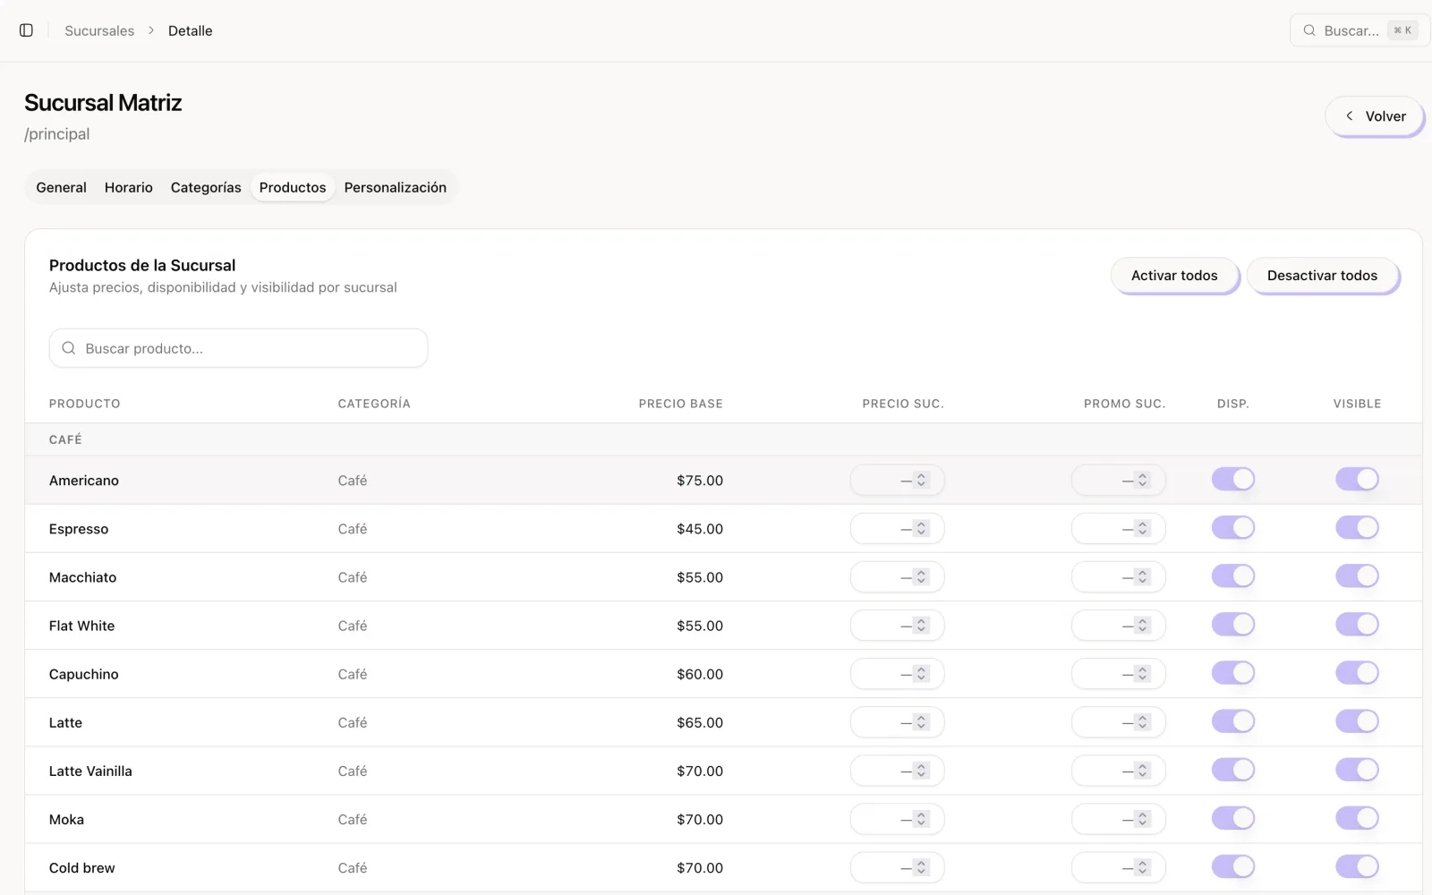The image size is (1432, 895).
Task: Click magnifier icon in Buscar producto field
Action: pos(68,348)
